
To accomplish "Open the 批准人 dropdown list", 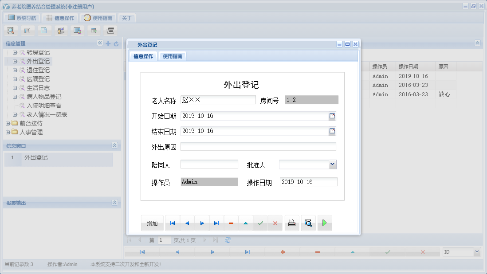I will pos(333,164).
